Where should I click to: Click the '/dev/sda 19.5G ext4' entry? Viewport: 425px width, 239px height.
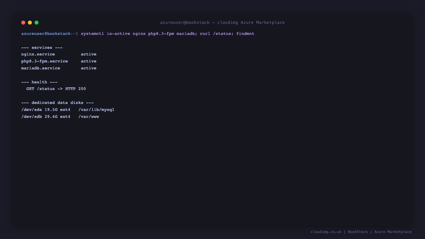pyautogui.click(x=46, y=110)
